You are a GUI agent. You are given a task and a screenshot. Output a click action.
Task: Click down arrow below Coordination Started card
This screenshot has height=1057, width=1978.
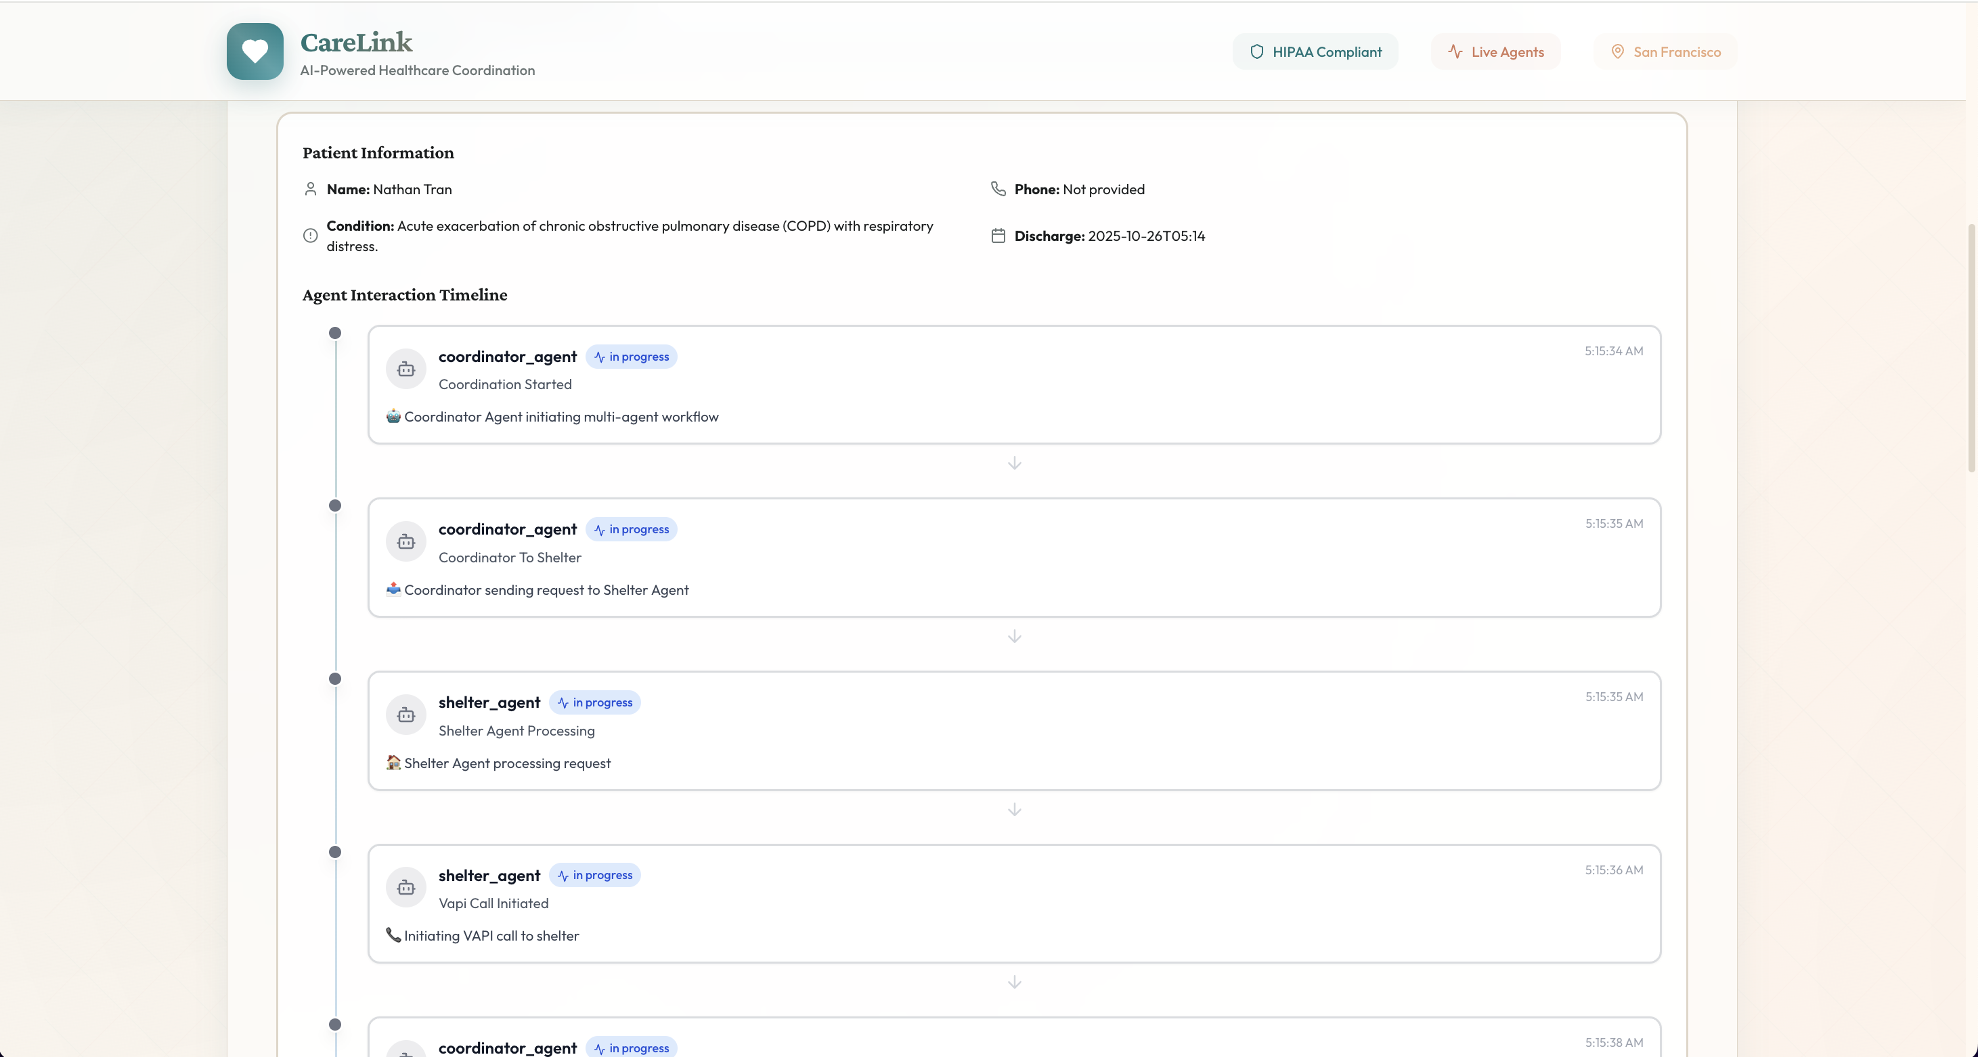pos(1014,463)
